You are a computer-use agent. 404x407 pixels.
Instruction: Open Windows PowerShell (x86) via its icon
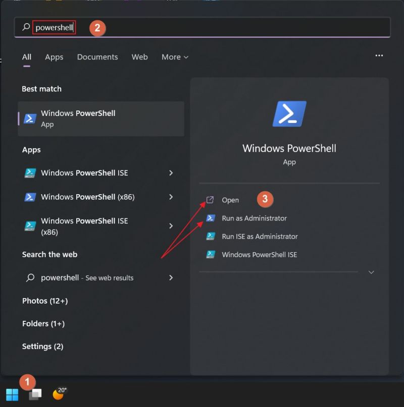(31, 197)
